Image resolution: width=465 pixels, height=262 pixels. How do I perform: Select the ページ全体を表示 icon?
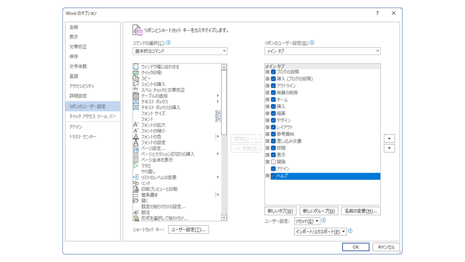pos(135,160)
